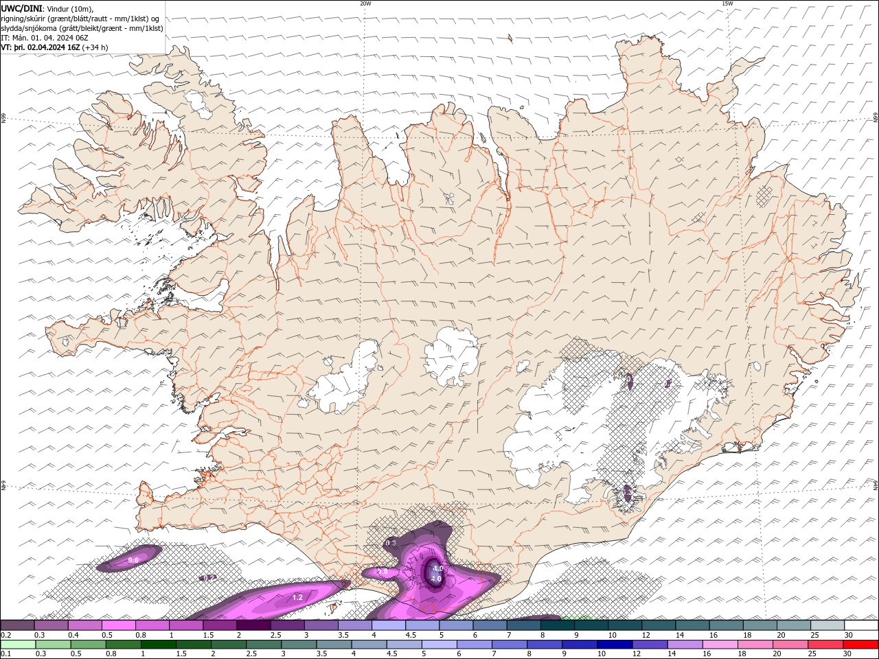Select the '9' label under upper legend row
The image size is (879, 659).
pos(575,635)
